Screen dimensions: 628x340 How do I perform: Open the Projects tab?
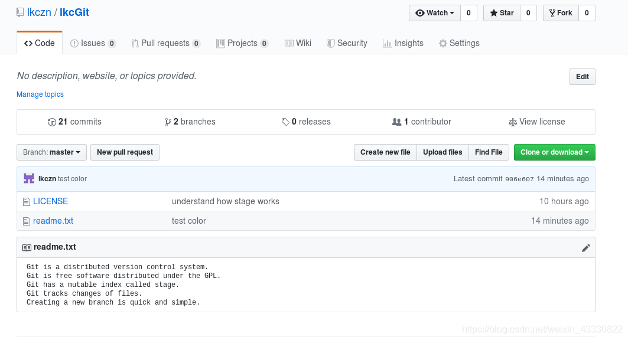pos(242,43)
